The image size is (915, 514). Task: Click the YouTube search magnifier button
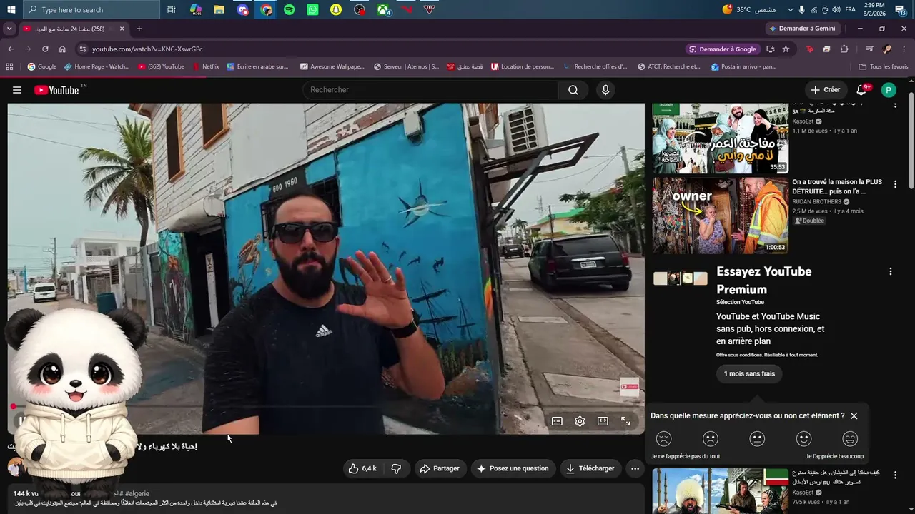pyautogui.click(x=573, y=90)
